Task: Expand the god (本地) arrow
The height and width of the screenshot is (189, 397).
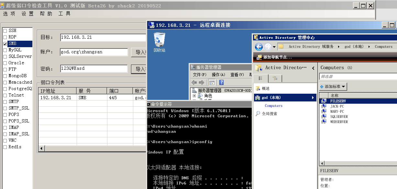Action: 313,98
